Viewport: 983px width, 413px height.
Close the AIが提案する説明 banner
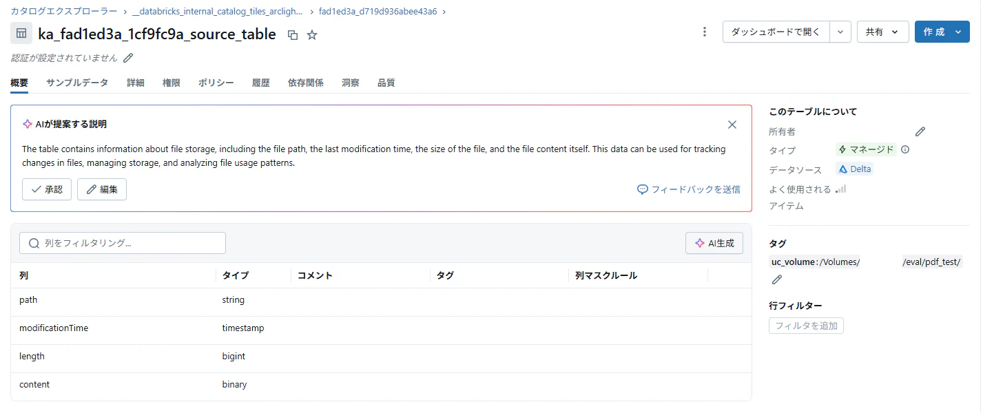732,125
